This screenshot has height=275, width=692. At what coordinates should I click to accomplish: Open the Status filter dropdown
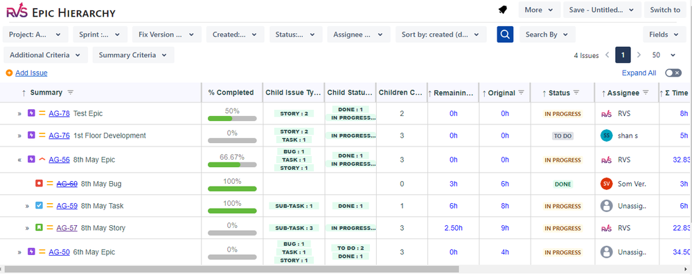(x=296, y=35)
